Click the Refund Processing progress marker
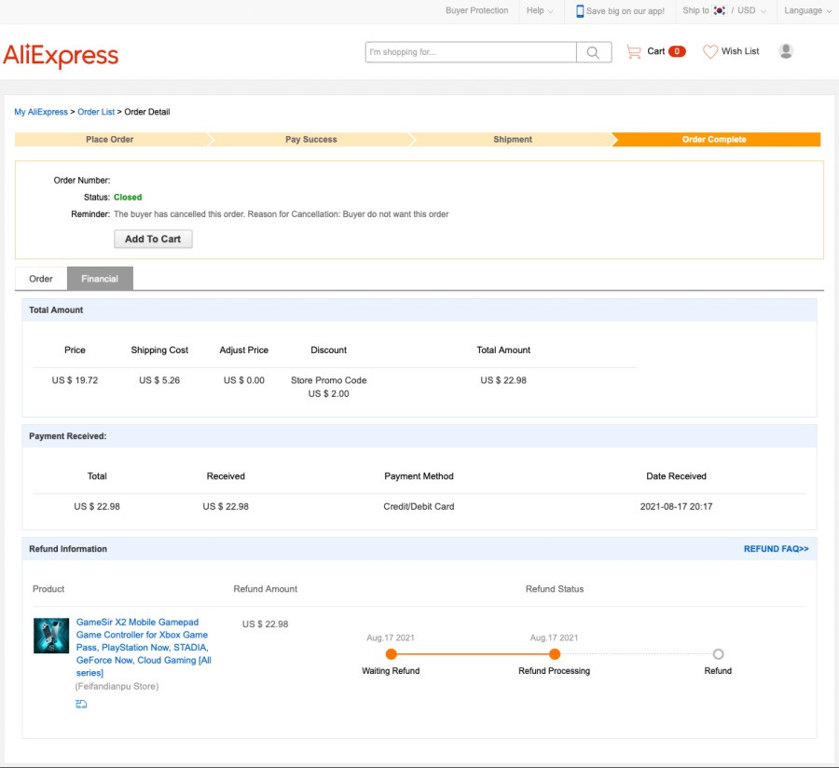This screenshot has width=839, height=768. [555, 653]
